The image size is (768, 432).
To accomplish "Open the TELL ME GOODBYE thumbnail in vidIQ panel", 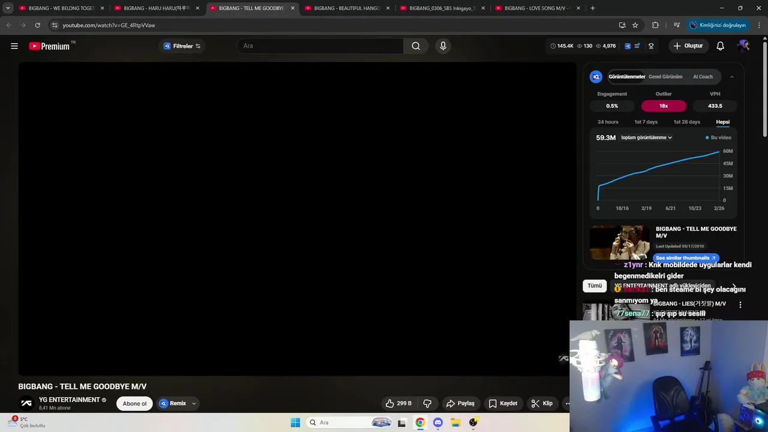I will 620,242.
